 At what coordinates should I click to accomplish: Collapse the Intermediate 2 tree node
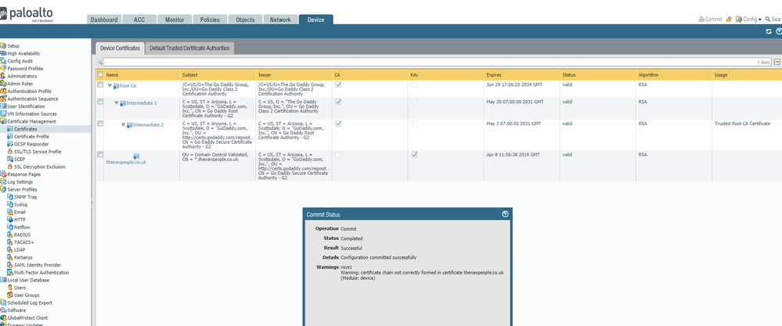pos(123,125)
